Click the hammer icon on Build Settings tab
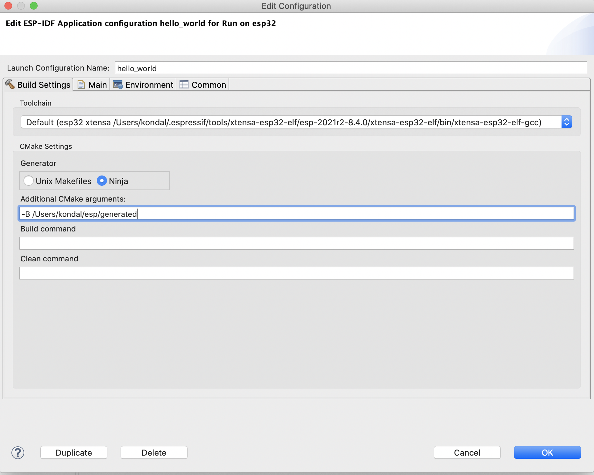This screenshot has height=475, width=594. point(10,85)
